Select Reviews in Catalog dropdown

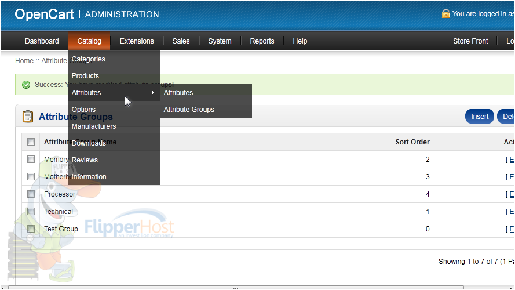pos(114,160)
